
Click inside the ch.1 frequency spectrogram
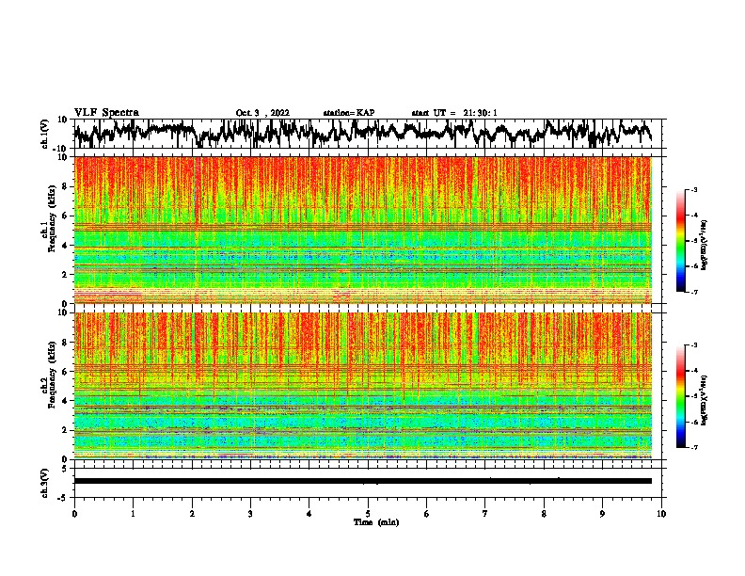tap(363, 230)
